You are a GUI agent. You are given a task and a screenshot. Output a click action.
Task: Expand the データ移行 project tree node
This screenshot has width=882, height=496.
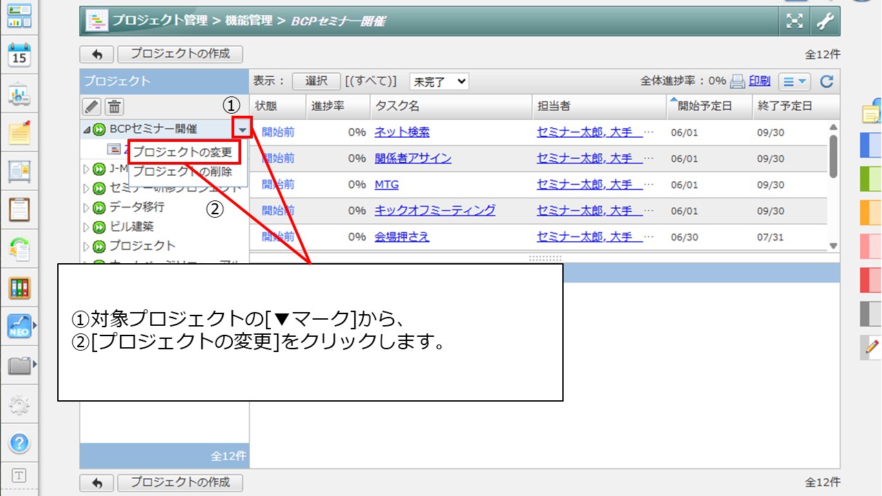86,207
